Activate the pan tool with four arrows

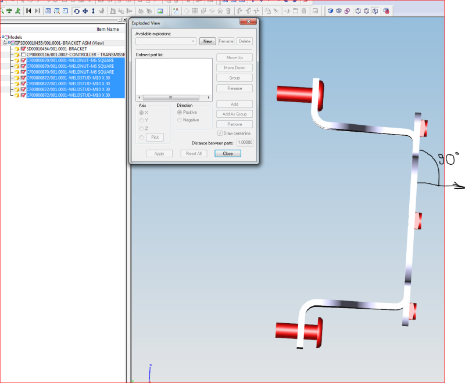tap(85, 11)
